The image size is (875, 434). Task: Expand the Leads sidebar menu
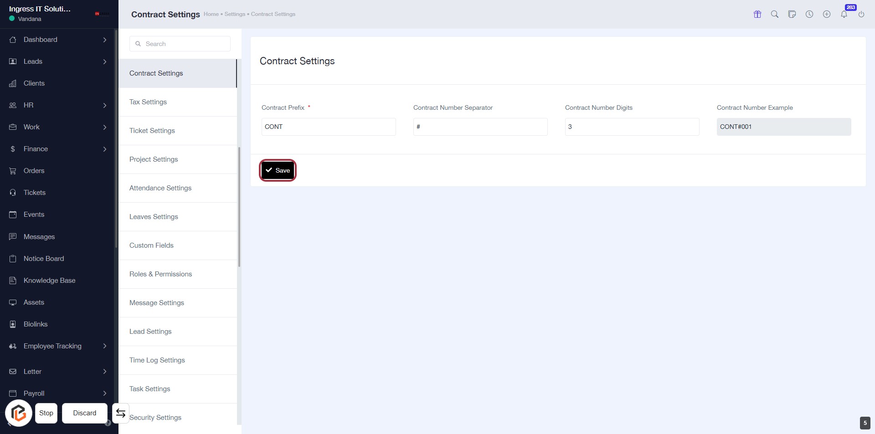tap(104, 61)
